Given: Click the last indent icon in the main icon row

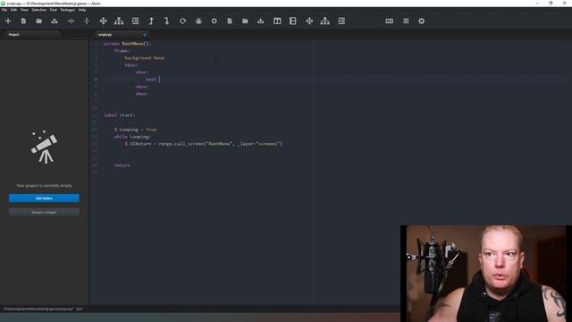Looking at the screenshot, I should [341, 21].
